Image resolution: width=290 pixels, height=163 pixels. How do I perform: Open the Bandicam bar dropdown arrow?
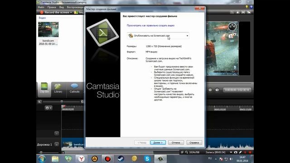click(x=231, y=152)
